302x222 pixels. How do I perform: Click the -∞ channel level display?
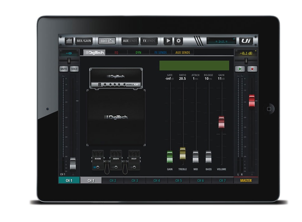(69, 53)
